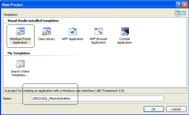The height and width of the screenshot is (115, 189).
Task: Select the Windows Forms Application template icon
Action: [20, 31]
